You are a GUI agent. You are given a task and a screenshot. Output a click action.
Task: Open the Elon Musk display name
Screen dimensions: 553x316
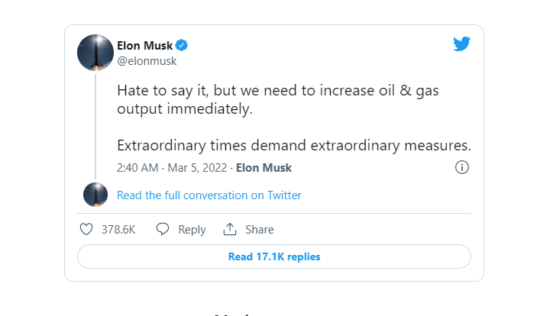pos(145,44)
